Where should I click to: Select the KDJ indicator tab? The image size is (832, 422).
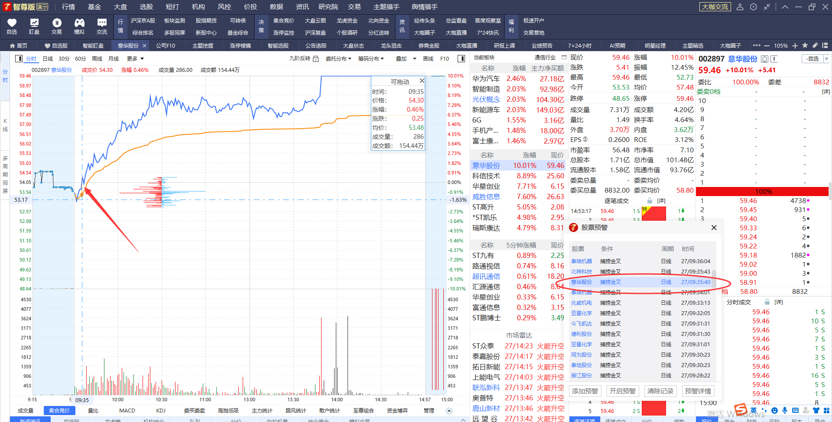pyautogui.click(x=161, y=411)
